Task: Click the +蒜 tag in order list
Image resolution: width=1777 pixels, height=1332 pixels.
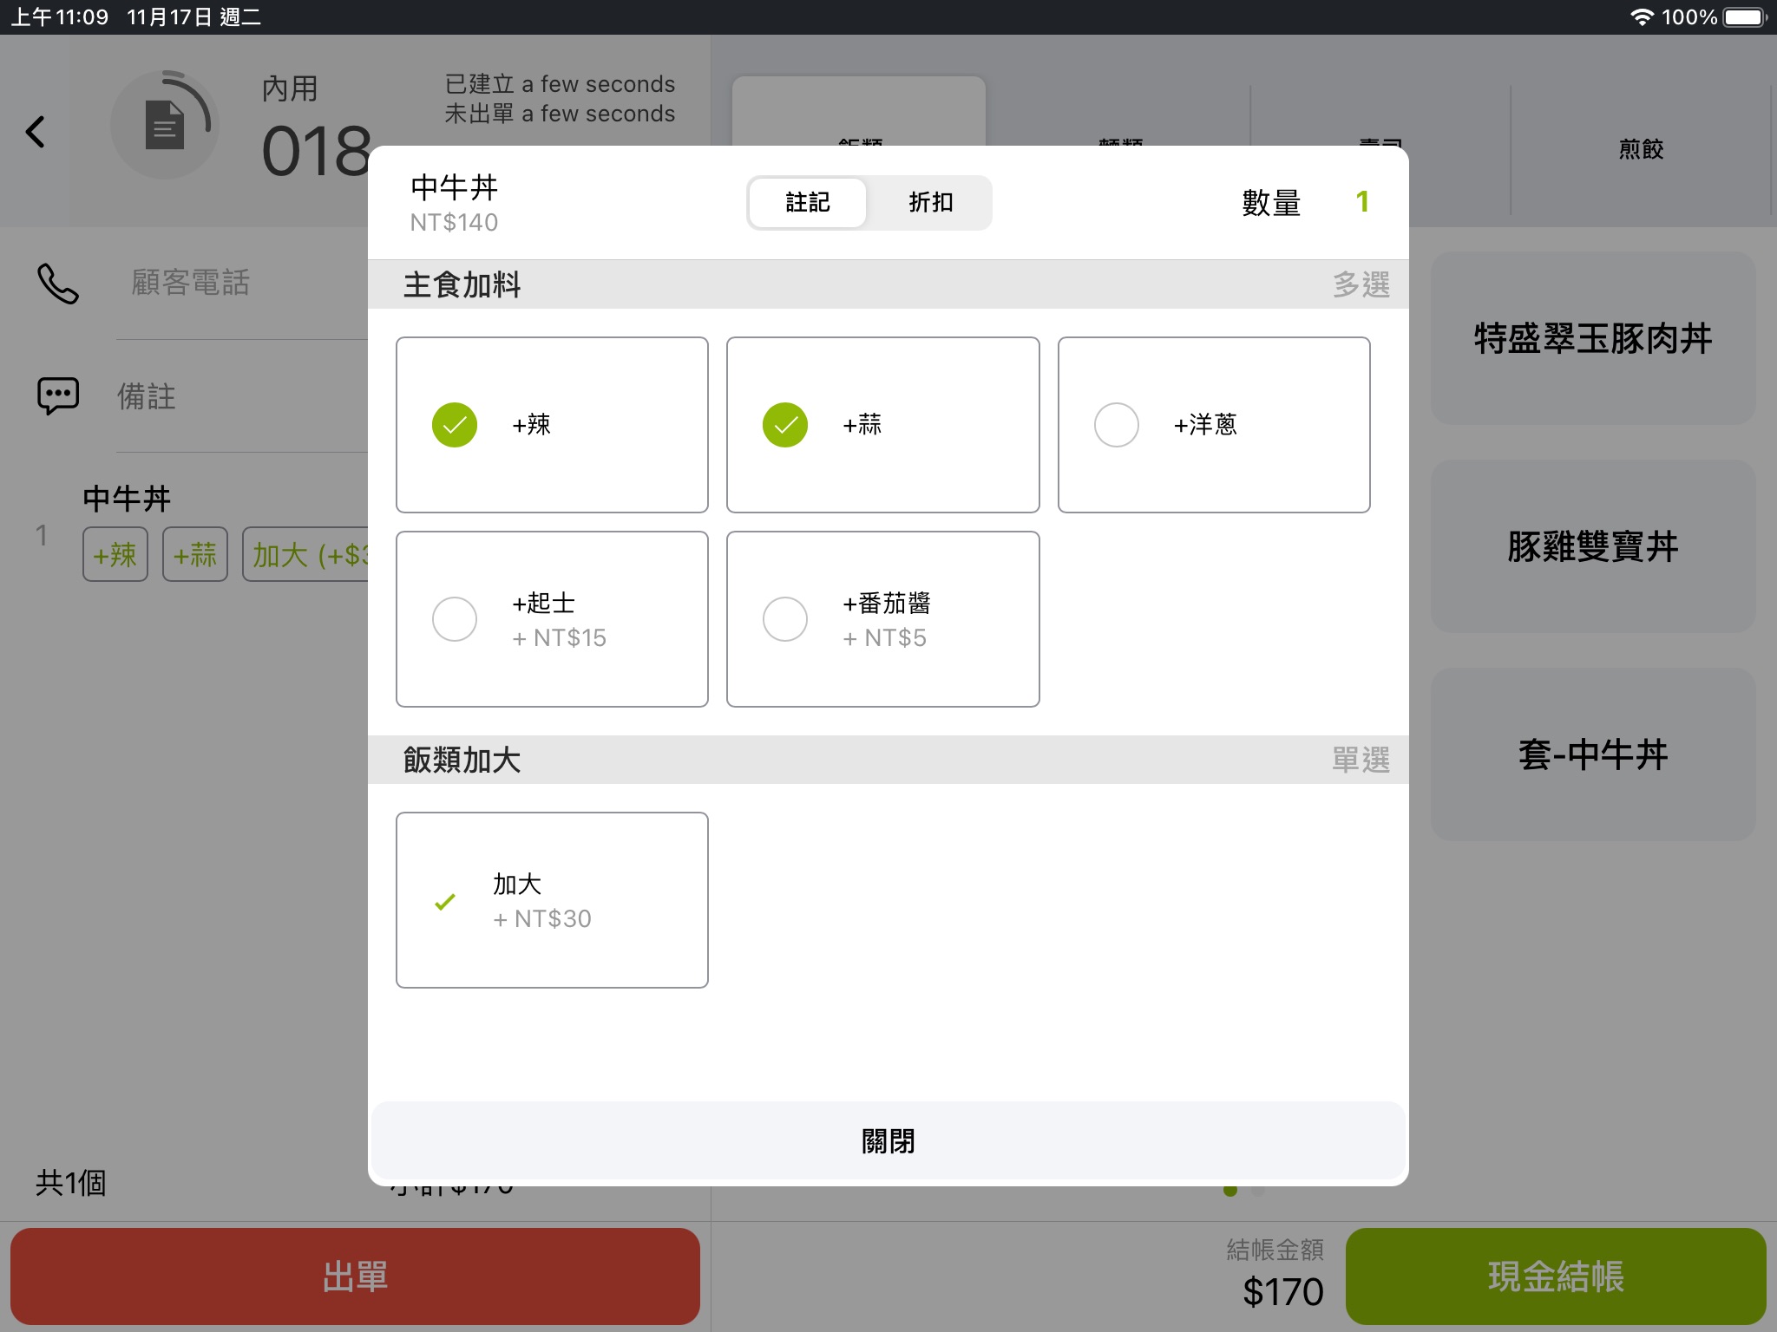Action: 195,554
